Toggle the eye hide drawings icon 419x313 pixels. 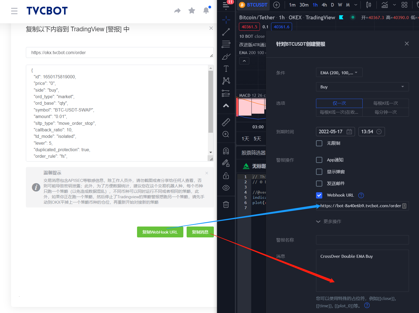(x=226, y=188)
